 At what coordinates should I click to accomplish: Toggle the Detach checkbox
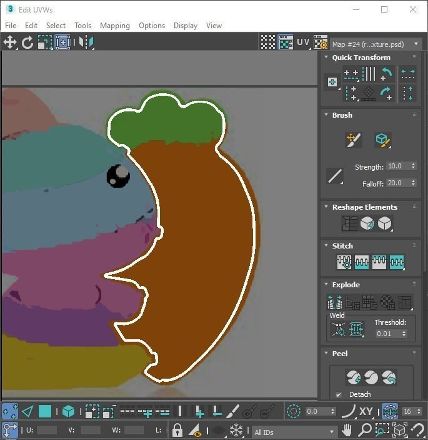click(339, 394)
